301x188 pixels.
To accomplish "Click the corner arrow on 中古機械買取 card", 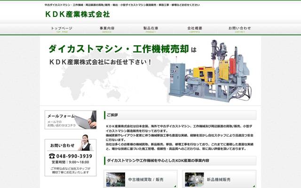I will tap(175, 186).
